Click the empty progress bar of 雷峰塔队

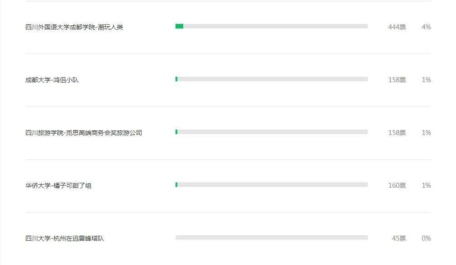[x=271, y=237]
